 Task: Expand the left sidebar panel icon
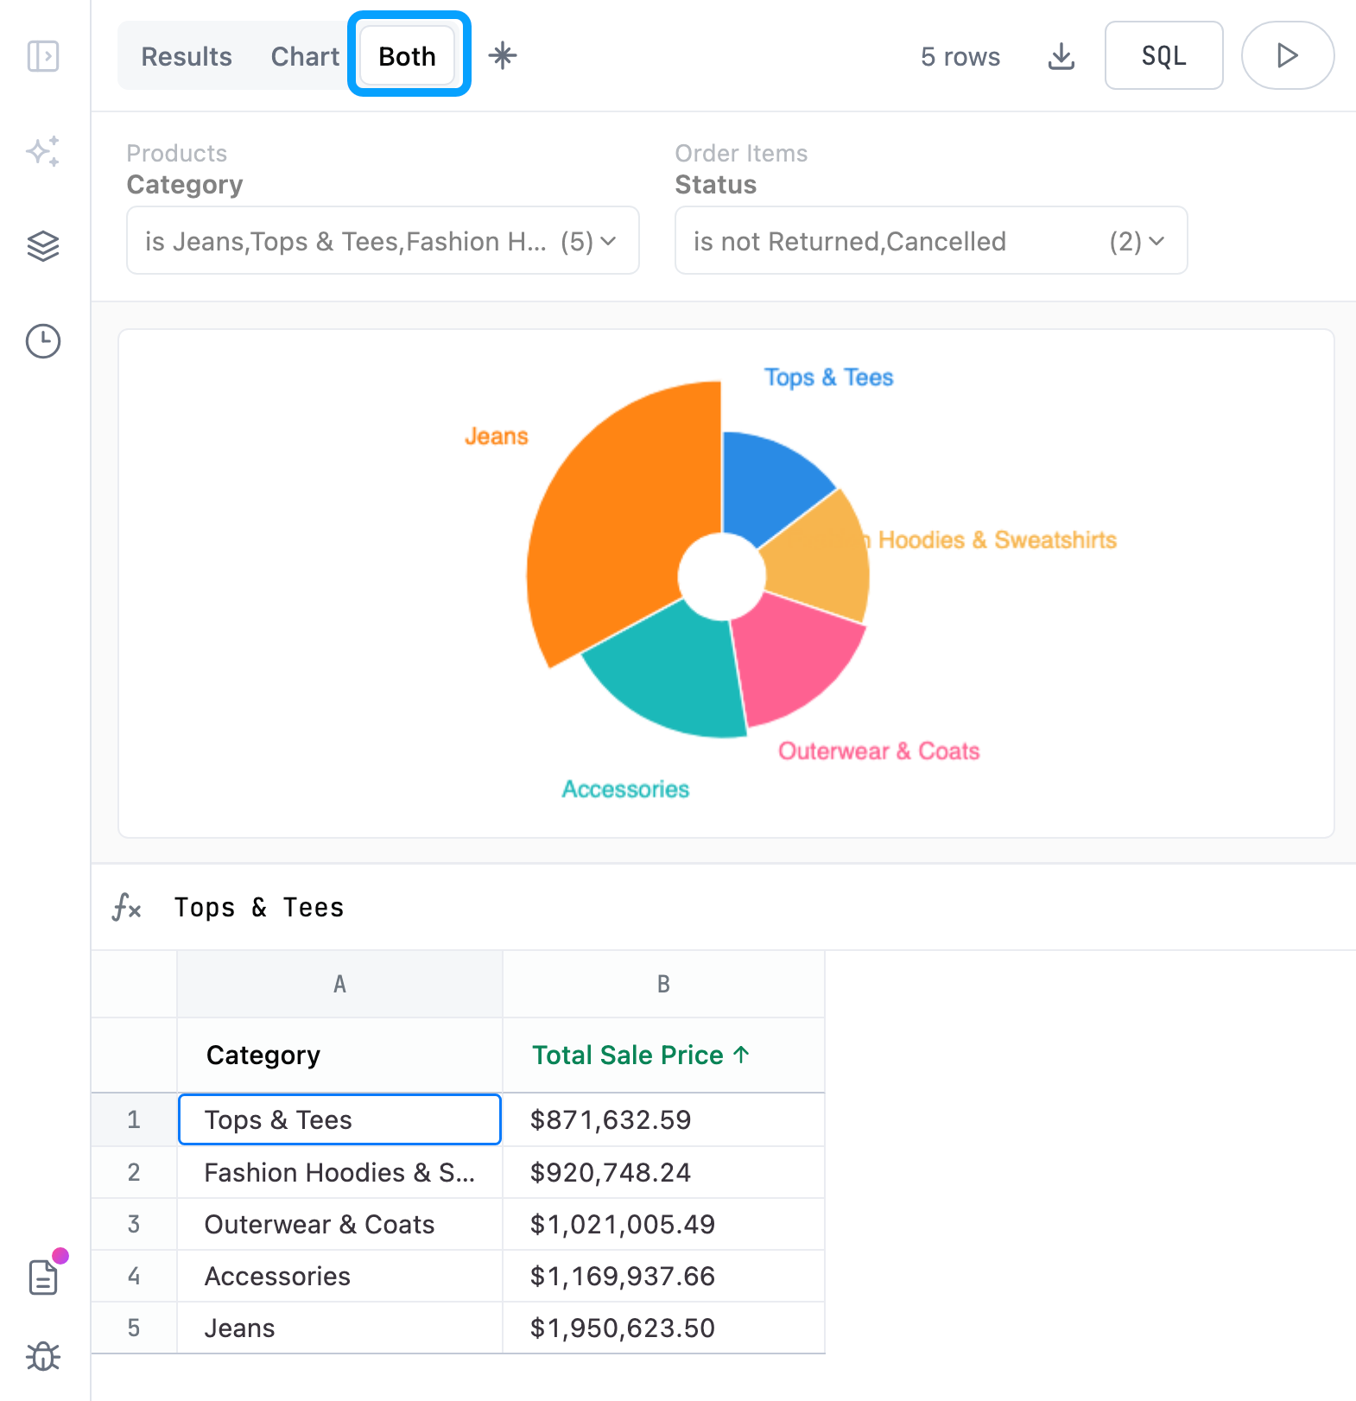(x=43, y=57)
